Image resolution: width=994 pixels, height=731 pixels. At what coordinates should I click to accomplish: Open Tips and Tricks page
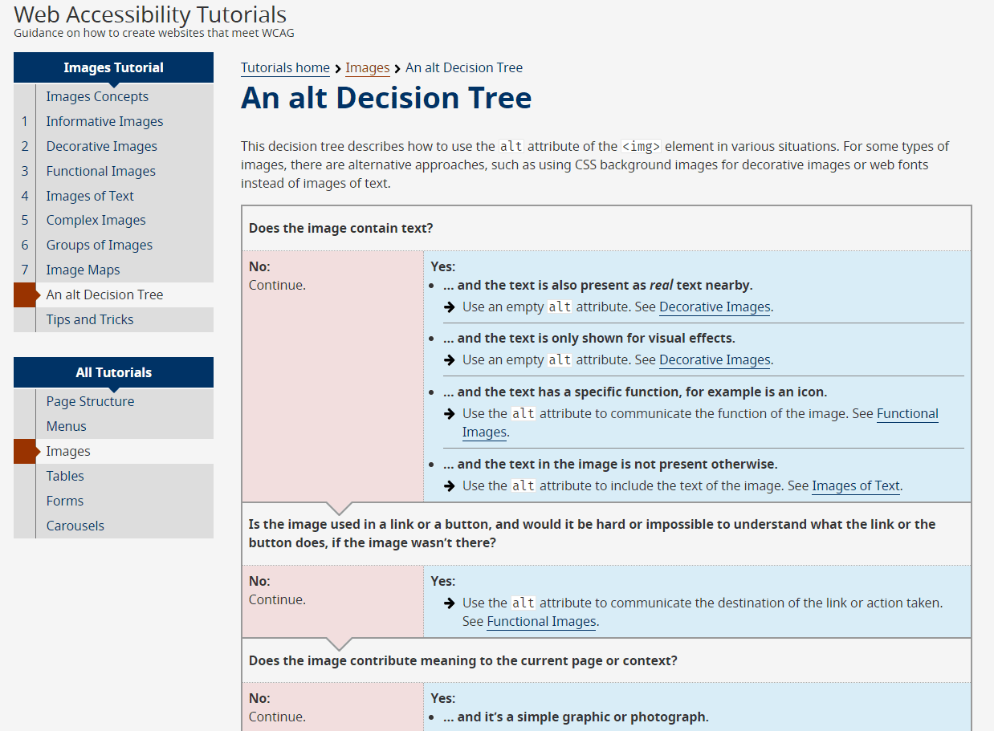pos(90,319)
